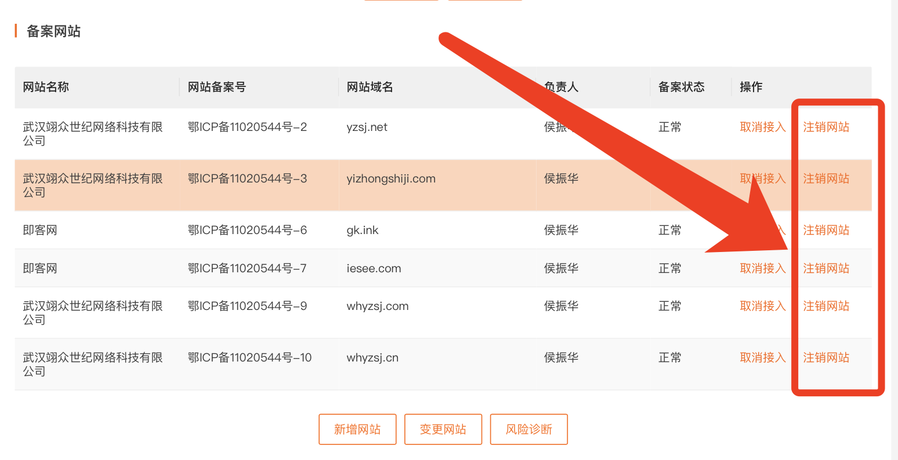Deregister the gk.ink website via 注销网站
The image size is (898, 460).
tap(825, 230)
